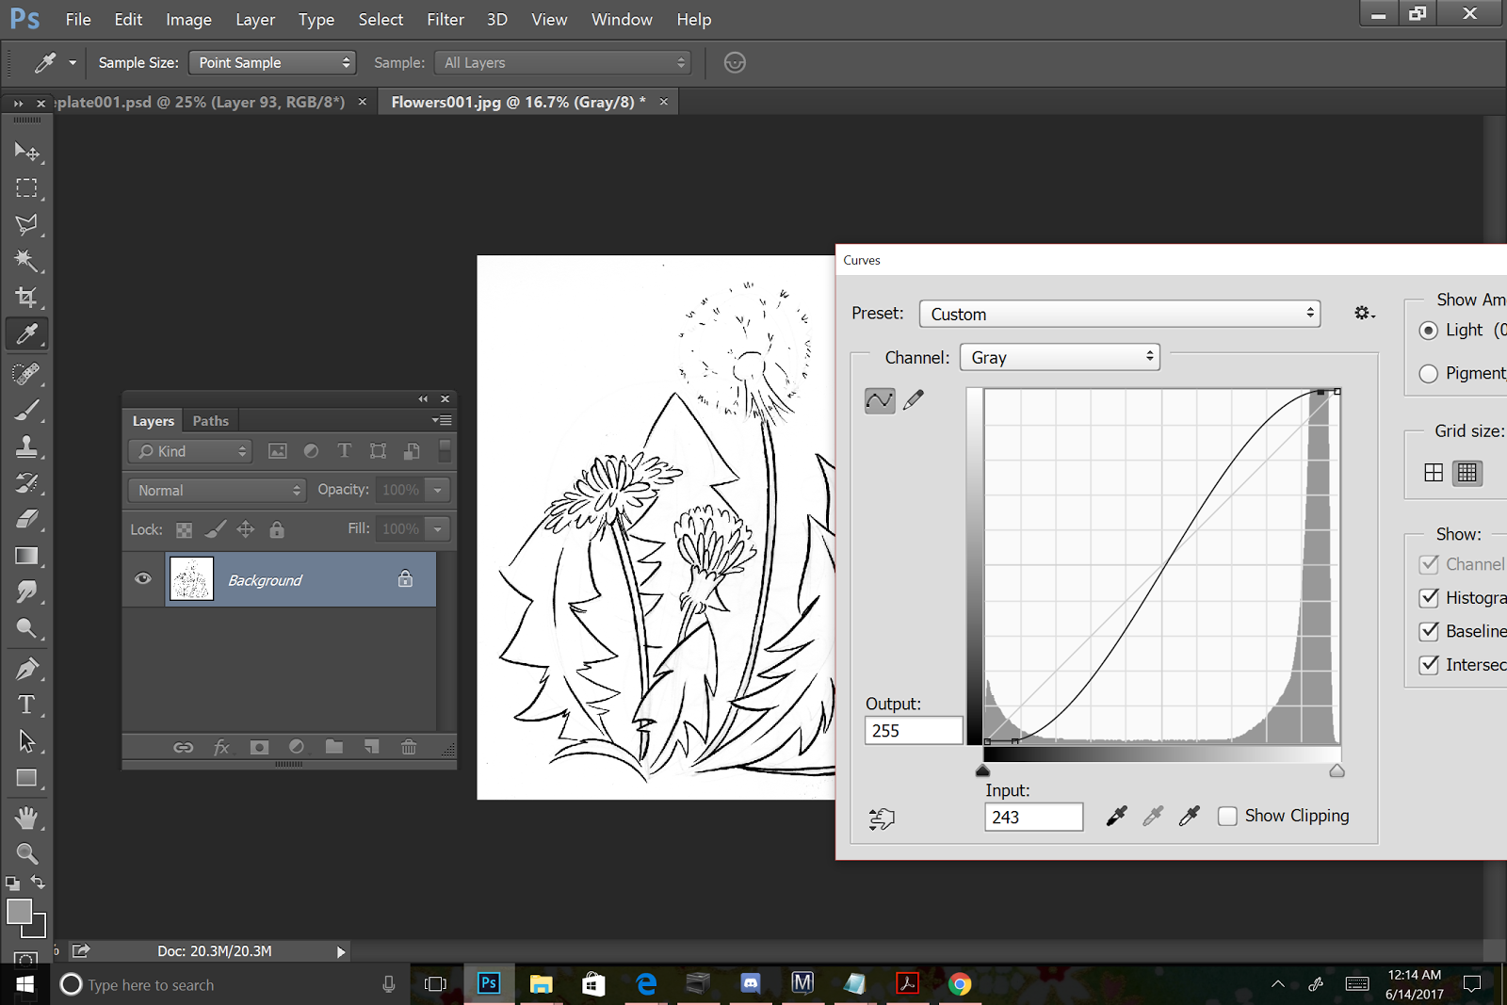The image size is (1507, 1005).
Task: Select the Type tool in toolbar
Action: coord(26,705)
